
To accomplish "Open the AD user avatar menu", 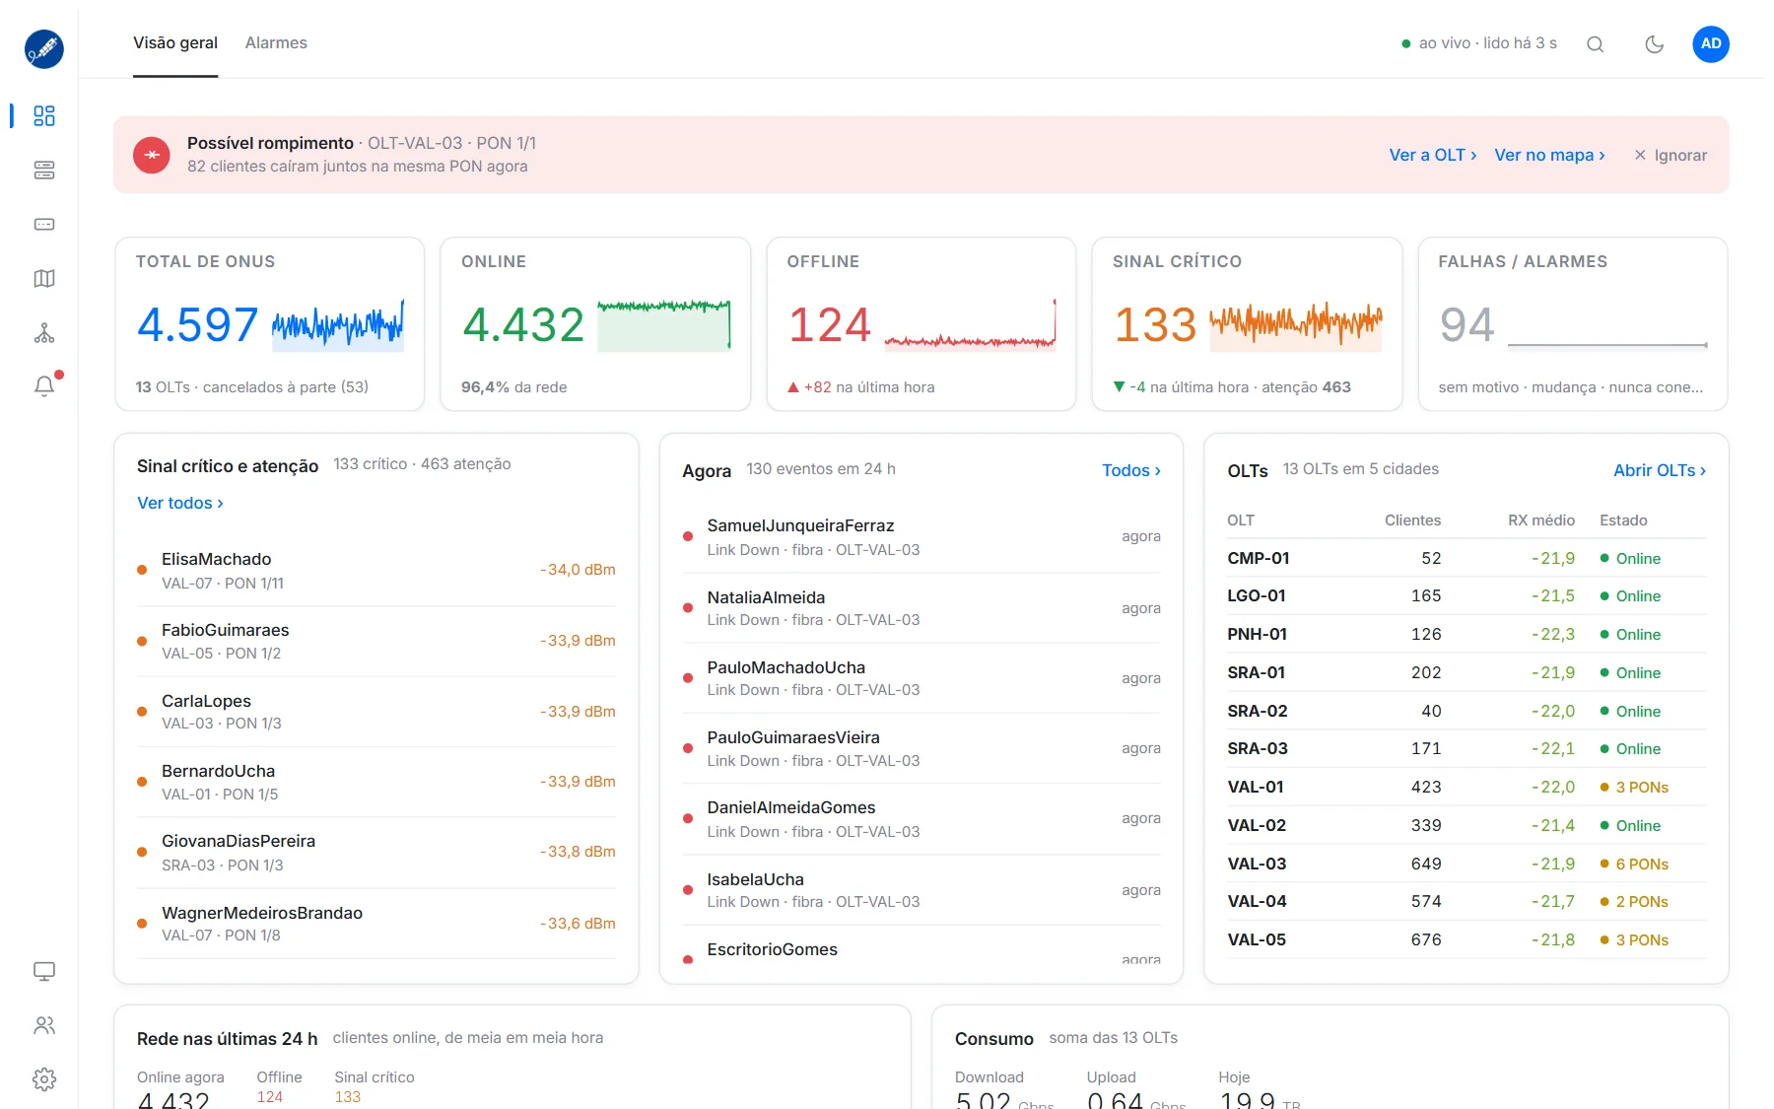I will coord(1711,43).
